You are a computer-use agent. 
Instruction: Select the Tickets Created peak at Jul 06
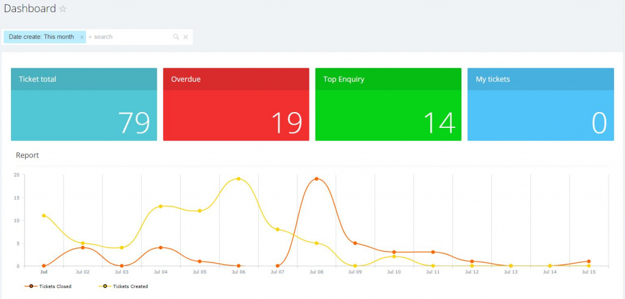238,179
